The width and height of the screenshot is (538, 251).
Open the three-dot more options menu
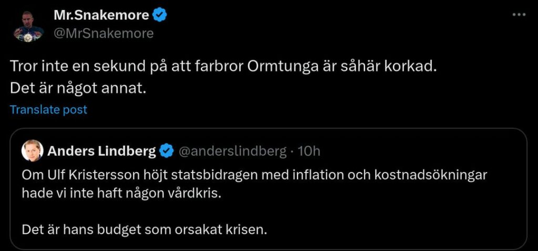coord(519,15)
